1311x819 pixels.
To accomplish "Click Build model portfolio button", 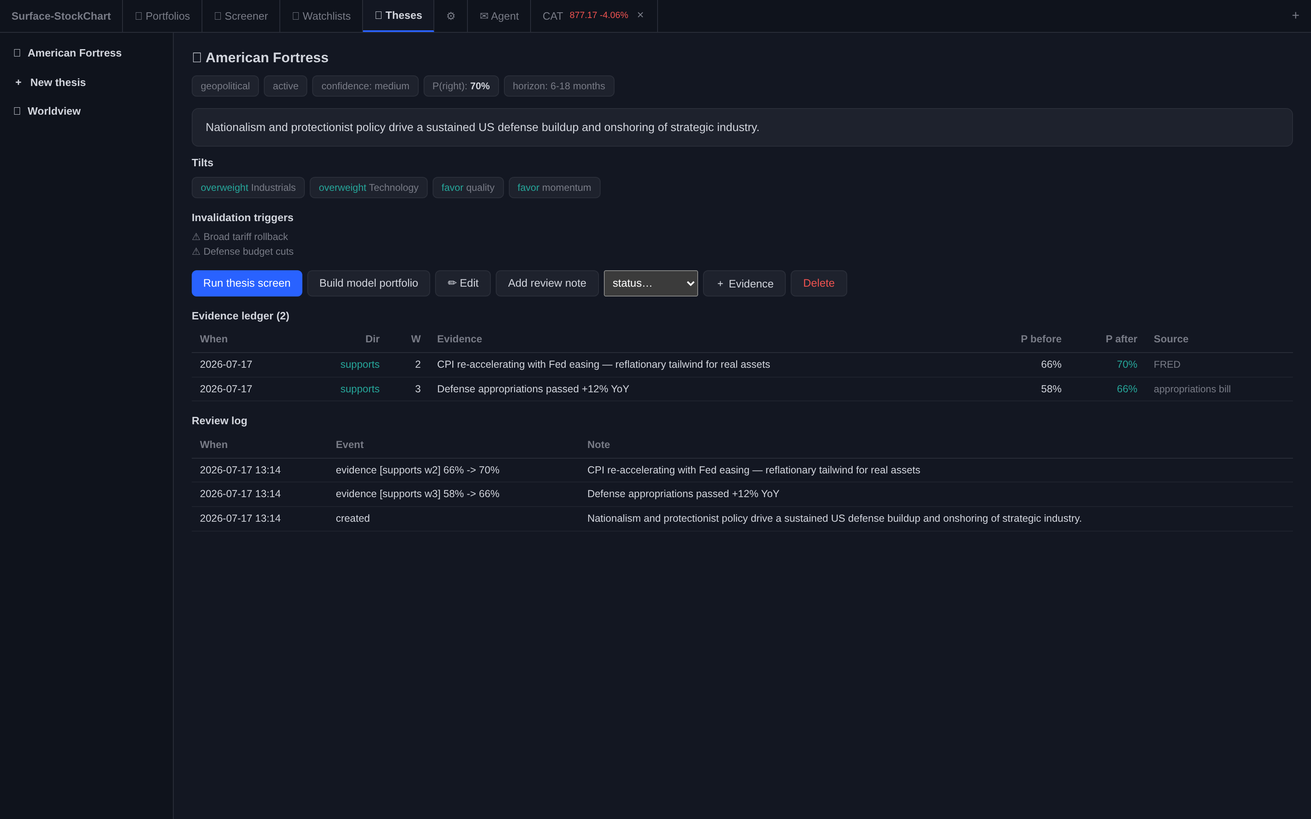I will [x=368, y=283].
